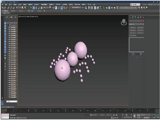Image resolution: width=160 pixels, height=120 pixels.
Task: Open the named selection sets dropdown
Action: [x=76, y=7]
